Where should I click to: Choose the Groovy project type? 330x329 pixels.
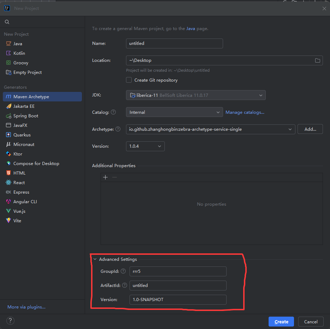(42, 63)
